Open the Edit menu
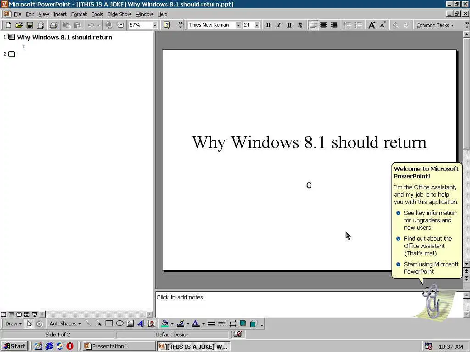Image resolution: width=470 pixels, height=352 pixels. click(x=30, y=14)
